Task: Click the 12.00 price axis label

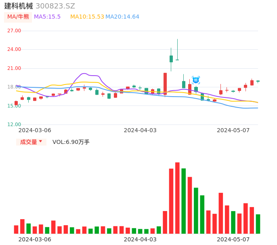Action: 14,125
